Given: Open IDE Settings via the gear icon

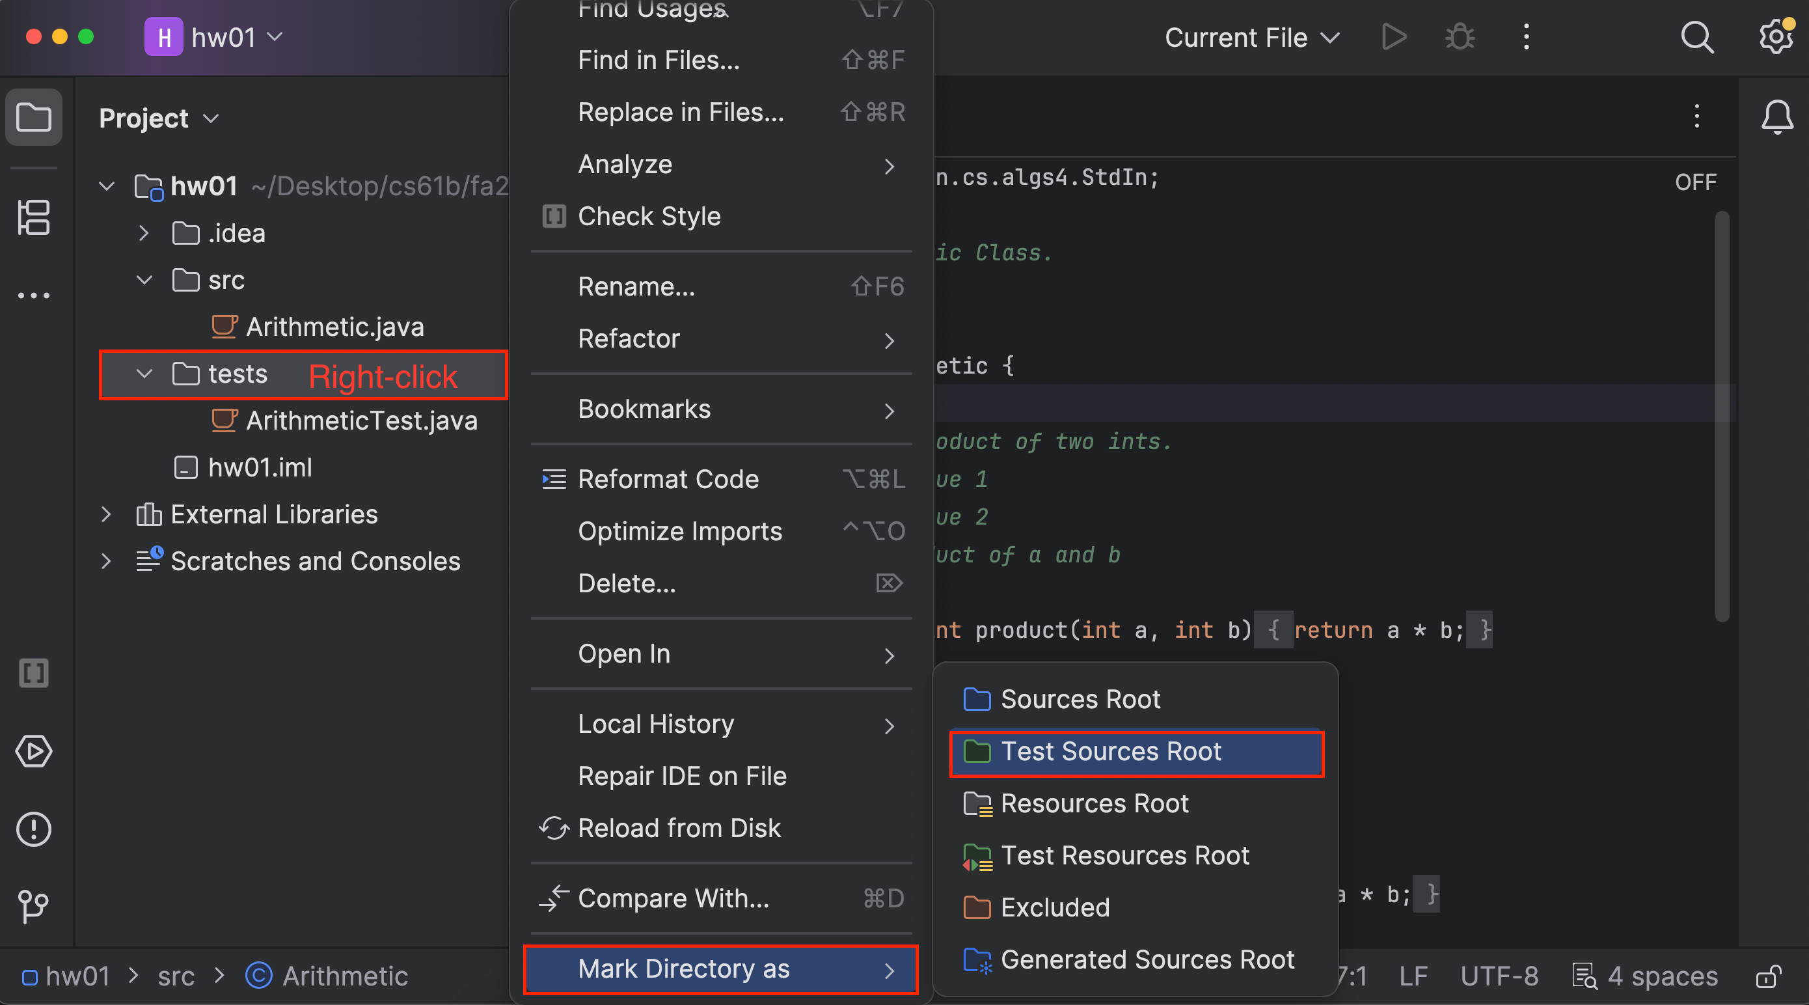Looking at the screenshot, I should point(1775,37).
